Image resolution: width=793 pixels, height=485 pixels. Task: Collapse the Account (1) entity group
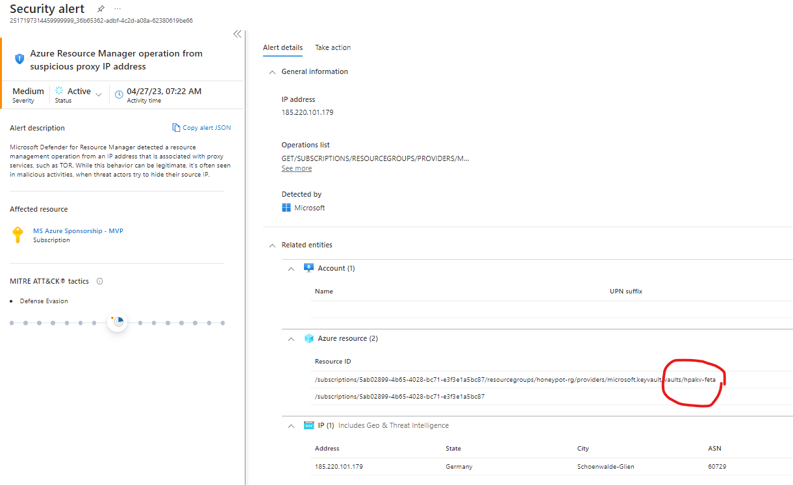click(x=292, y=269)
